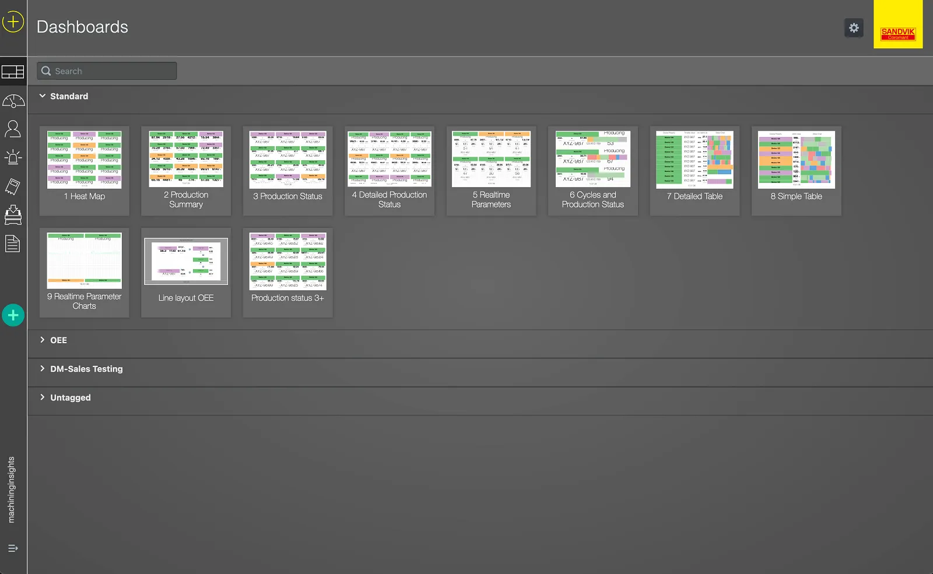Open the machine download icon in sidebar
Image resolution: width=933 pixels, height=574 pixels.
click(13, 215)
